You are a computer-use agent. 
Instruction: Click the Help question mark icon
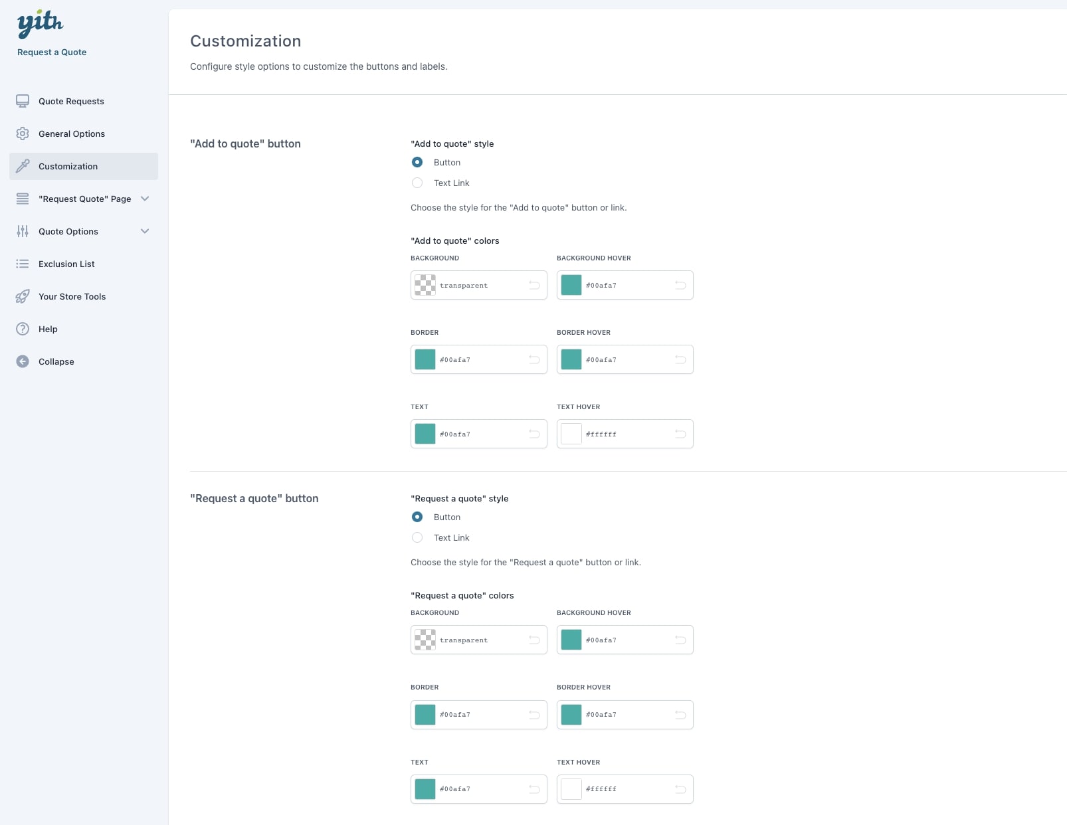[x=23, y=329]
